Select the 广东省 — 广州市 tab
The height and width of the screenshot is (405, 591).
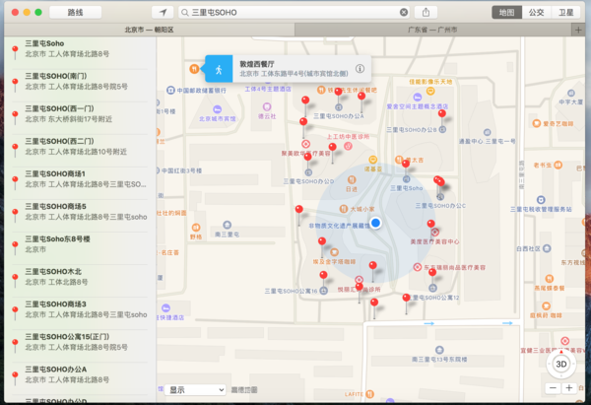click(436, 30)
